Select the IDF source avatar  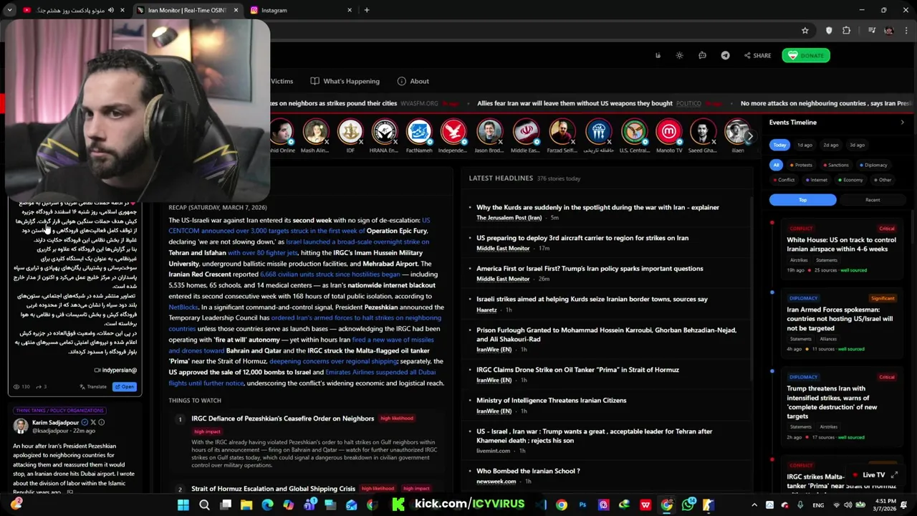pyautogui.click(x=350, y=132)
